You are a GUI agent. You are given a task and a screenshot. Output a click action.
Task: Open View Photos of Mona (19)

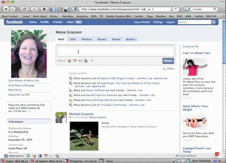click(24, 80)
